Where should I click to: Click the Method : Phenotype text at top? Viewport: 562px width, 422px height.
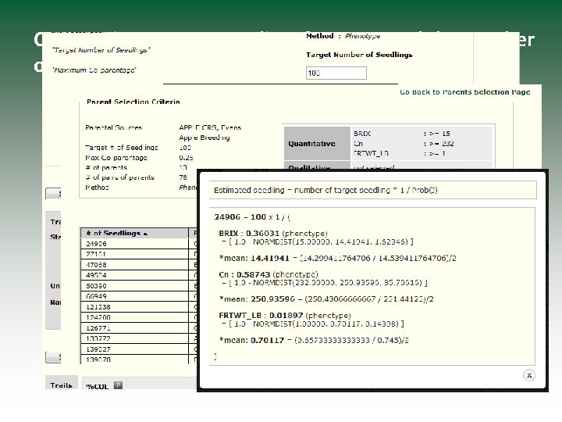(x=343, y=36)
